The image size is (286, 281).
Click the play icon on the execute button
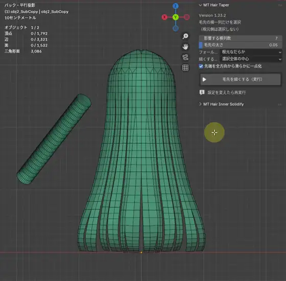204,79
